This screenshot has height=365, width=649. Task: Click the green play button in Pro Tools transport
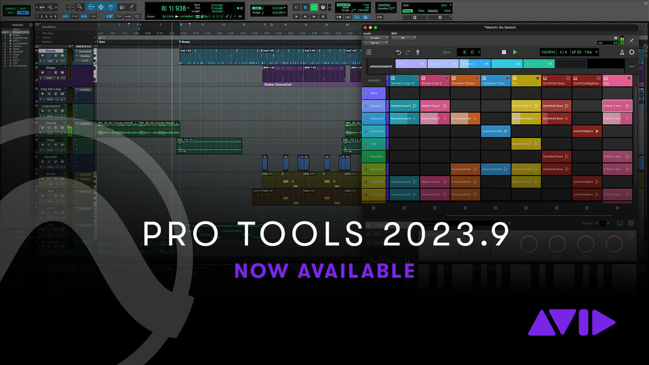pos(314,7)
